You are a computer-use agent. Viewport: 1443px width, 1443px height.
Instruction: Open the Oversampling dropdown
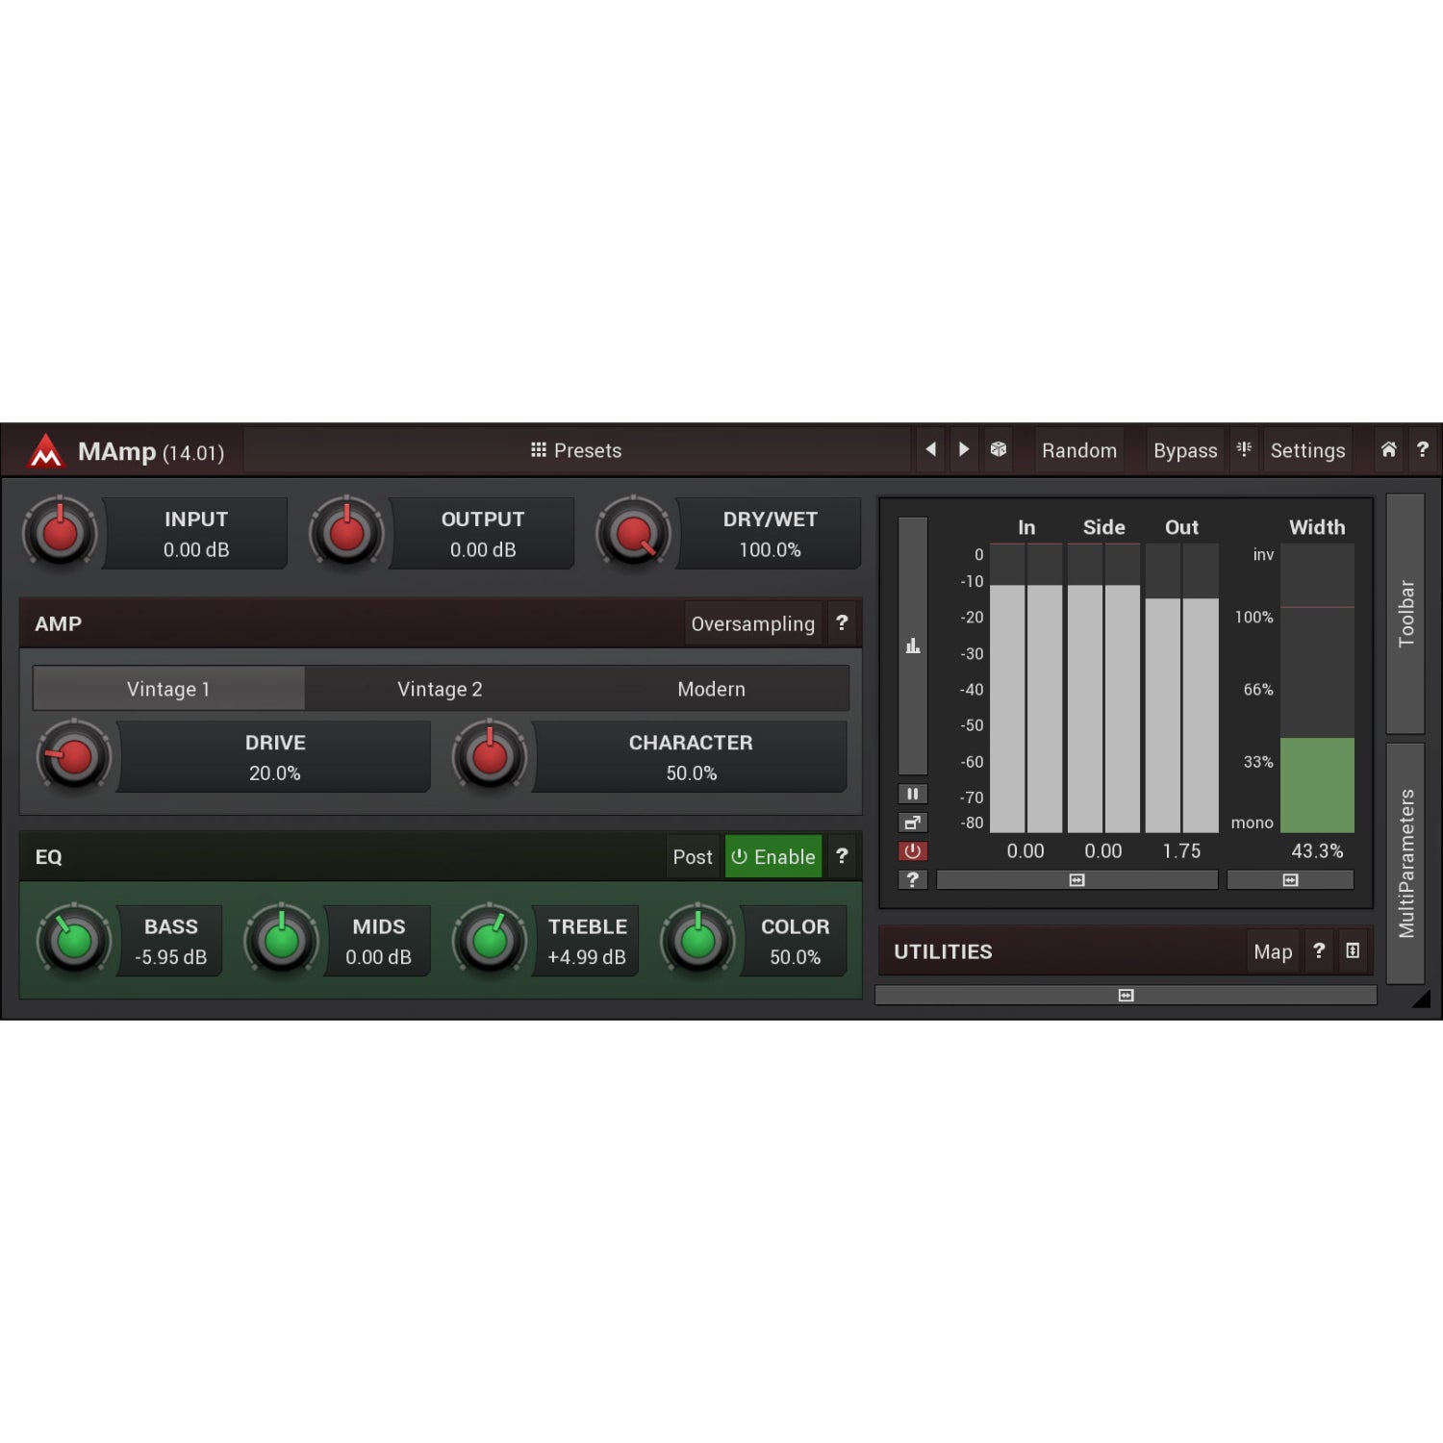click(753, 623)
